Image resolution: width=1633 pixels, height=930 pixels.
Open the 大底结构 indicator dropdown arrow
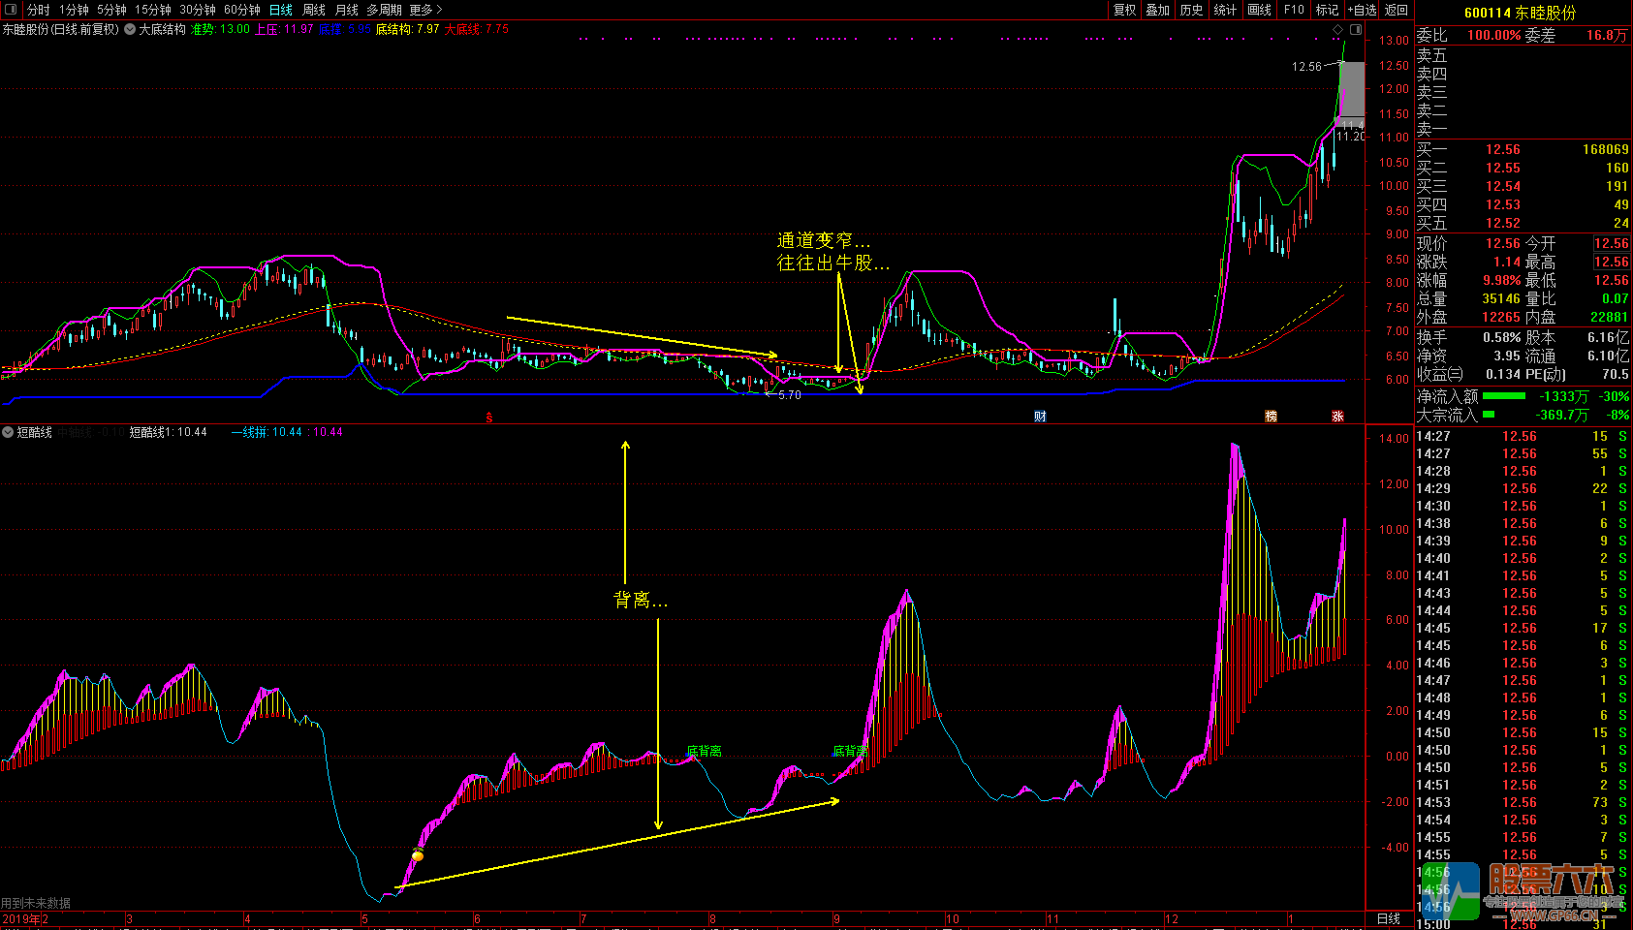pos(130,30)
